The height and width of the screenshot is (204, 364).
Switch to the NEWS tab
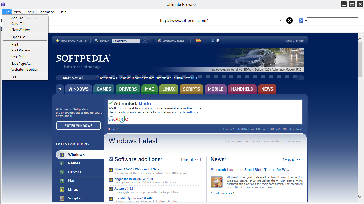click(267, 89)
